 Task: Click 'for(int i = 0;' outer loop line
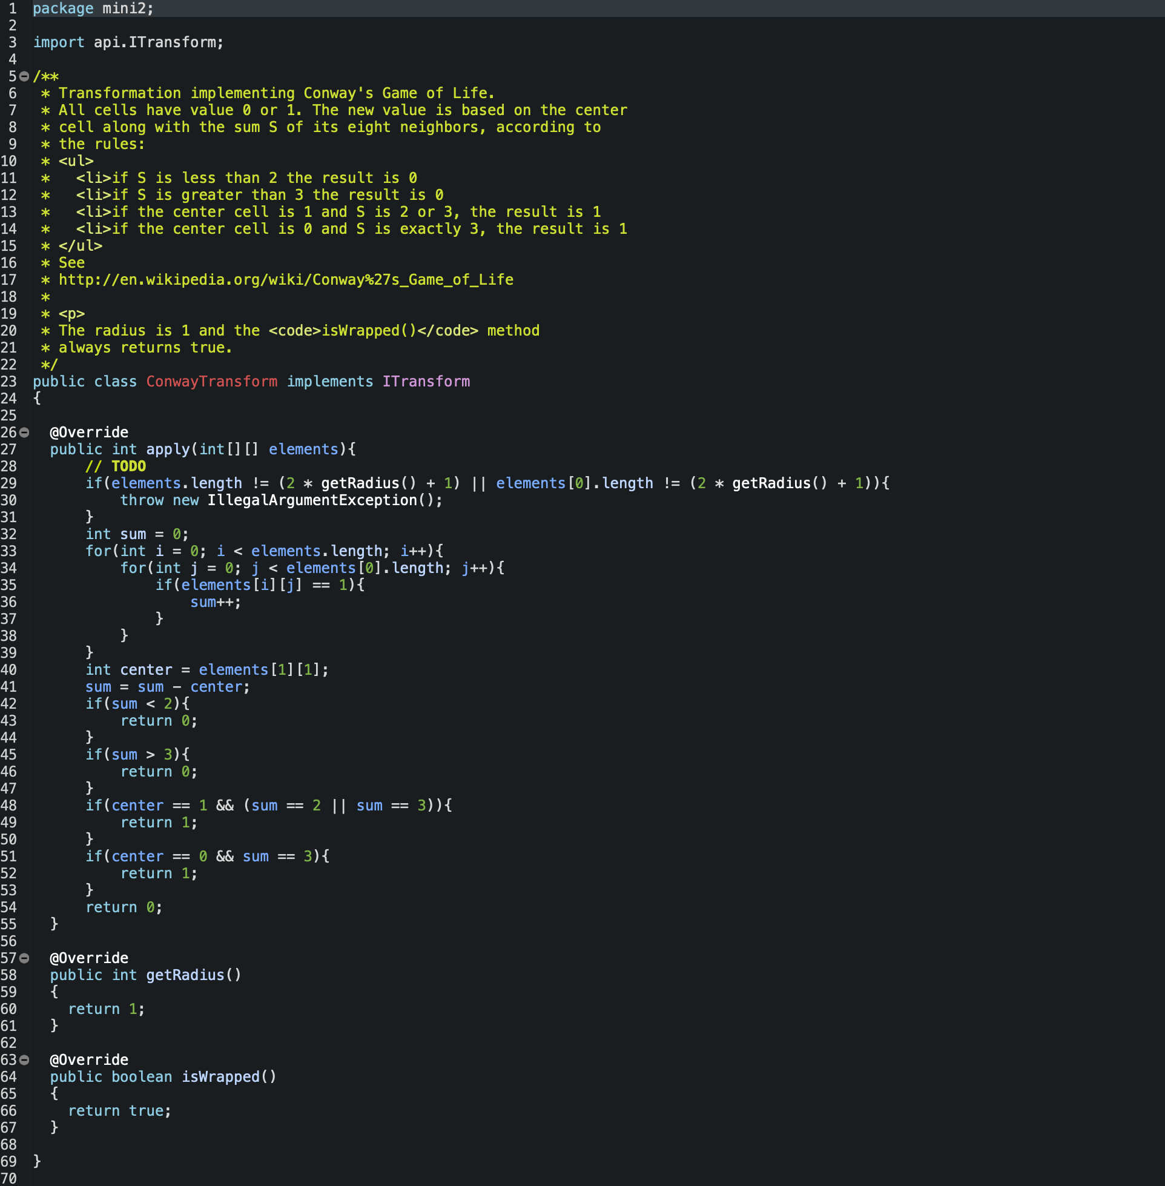[265, 551]
